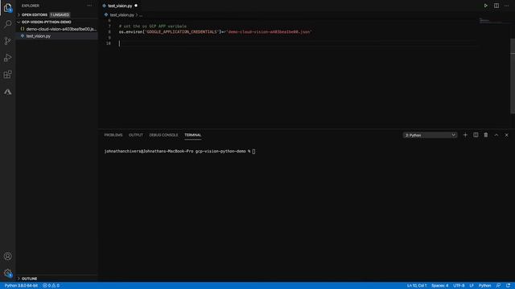Switch to the Problems tab
Viewport: 515px width, 289px height.
coord(113,135)
